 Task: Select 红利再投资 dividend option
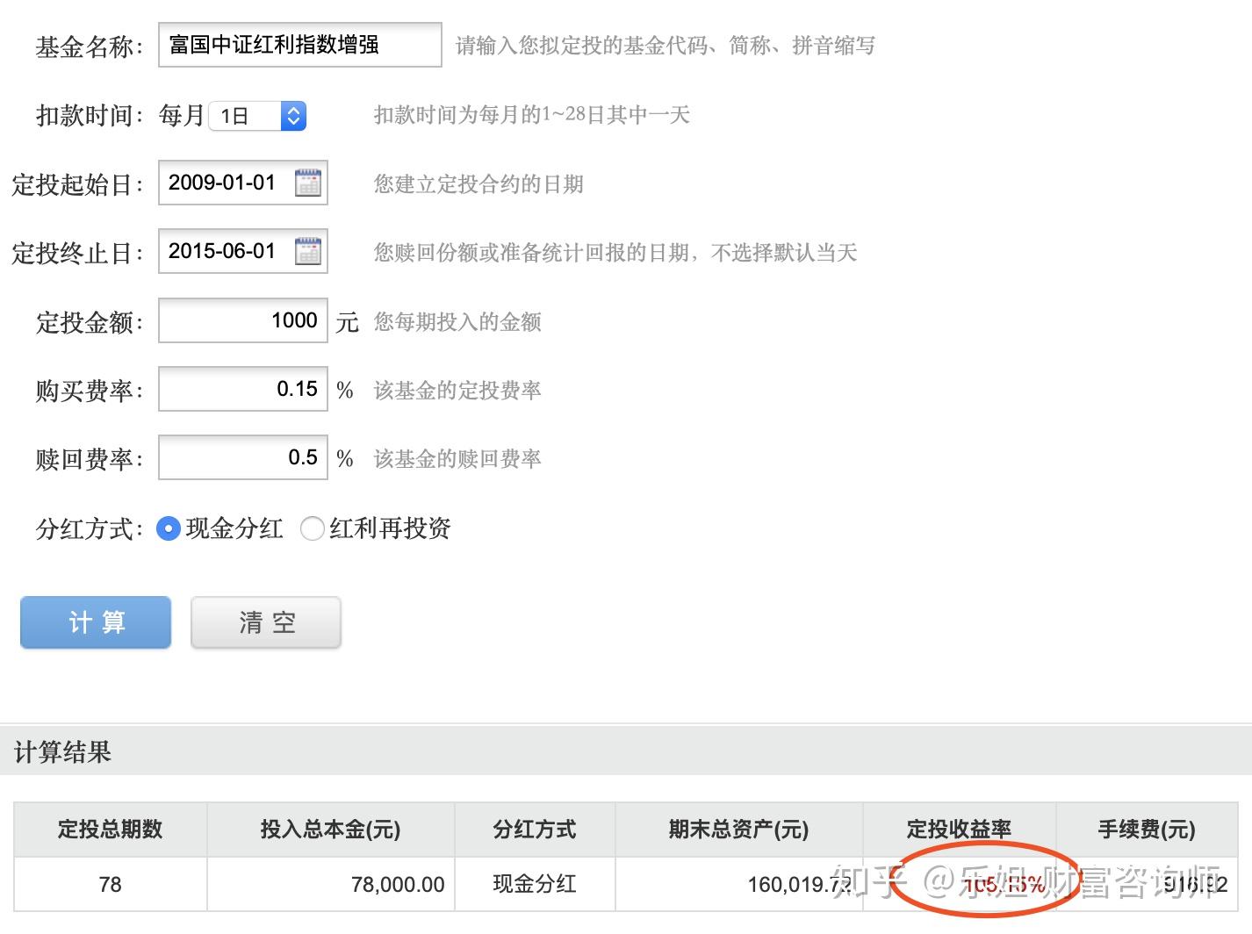[x=313, y=528]
